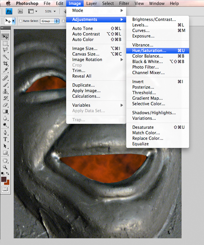Viewport: 204px width, 245px height.
Task: Open the Move tool preset picker
Action: tap(13, 21)
